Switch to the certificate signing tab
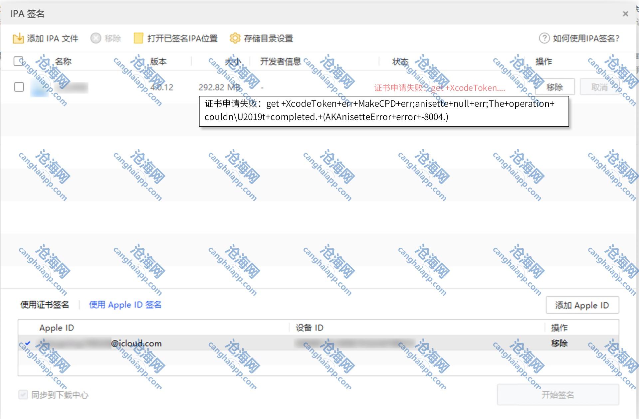 (x=45, y=305)
